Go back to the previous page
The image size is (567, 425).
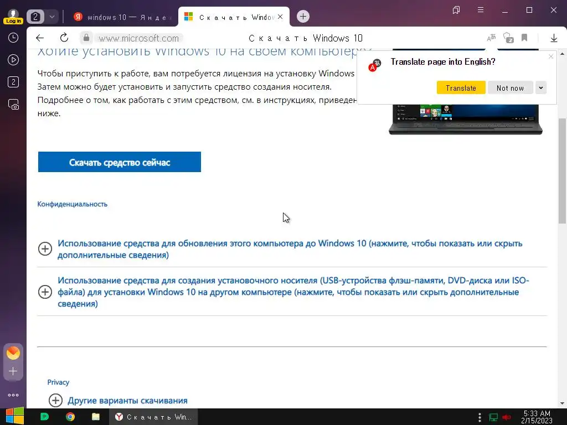click(40, 38)
